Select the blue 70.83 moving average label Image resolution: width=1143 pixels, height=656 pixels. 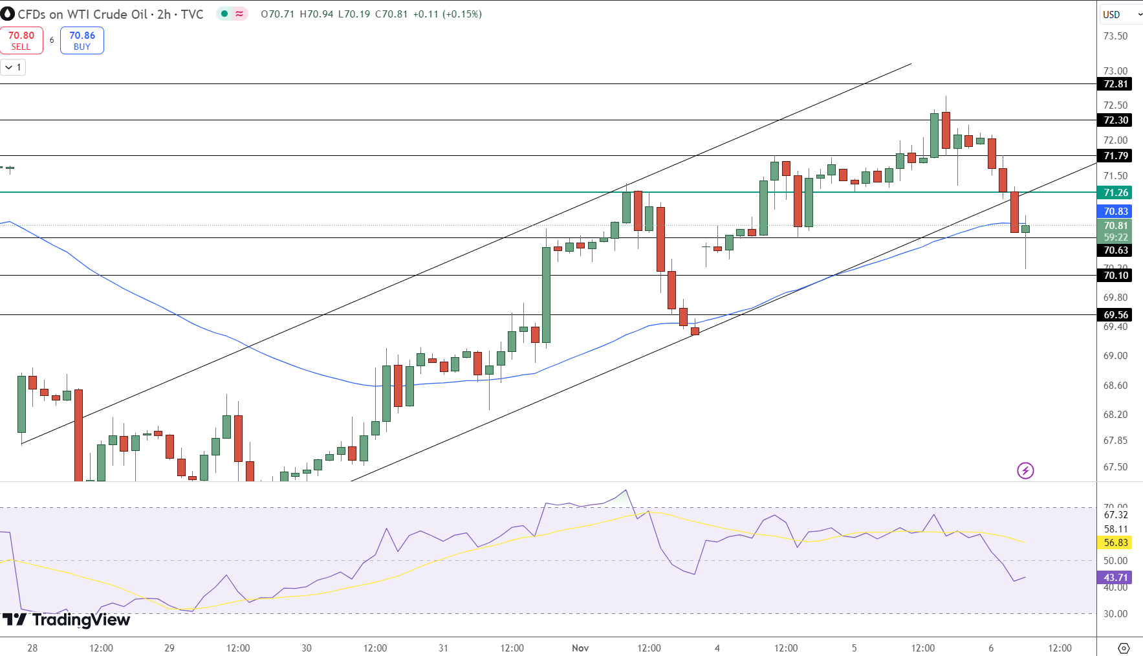tap(1115, 212)
